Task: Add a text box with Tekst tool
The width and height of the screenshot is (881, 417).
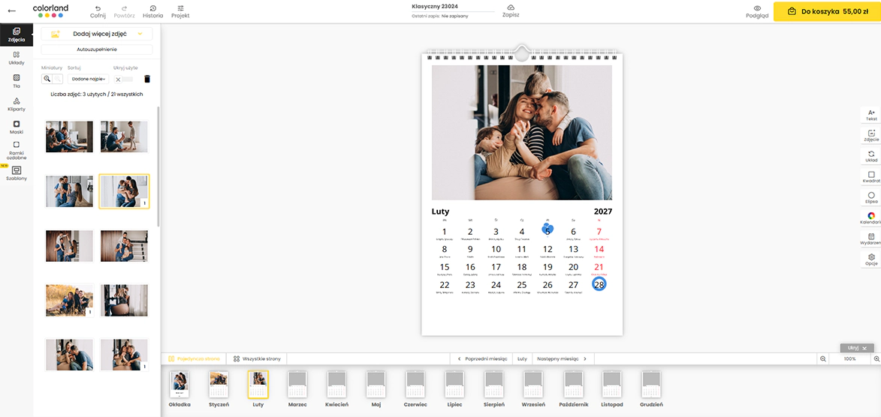Action: point(871,115)
